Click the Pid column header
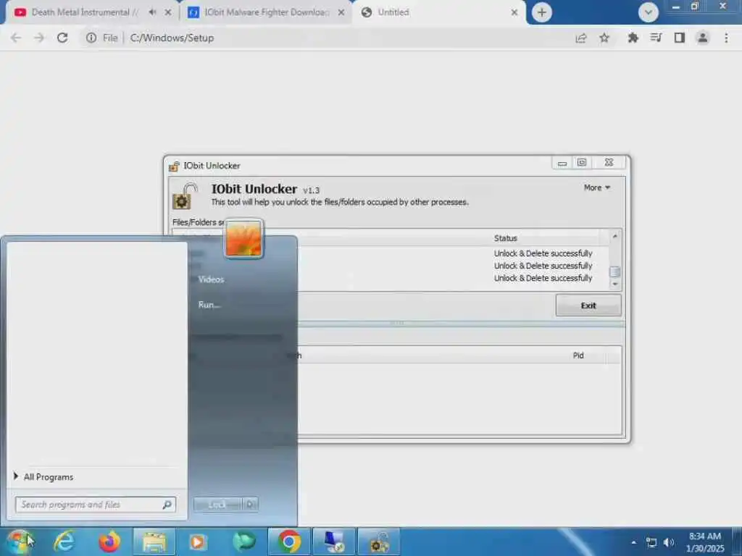Image resolution: width=742 pixels, height=556 pixels. coord(578,355)
